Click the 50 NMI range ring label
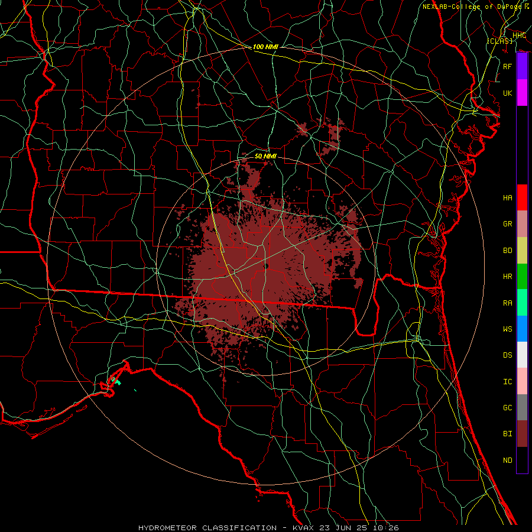The height and width of the screenshot is (532, 532). [265, 157]
